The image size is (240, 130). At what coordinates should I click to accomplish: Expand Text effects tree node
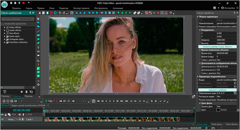click(5, 33)
